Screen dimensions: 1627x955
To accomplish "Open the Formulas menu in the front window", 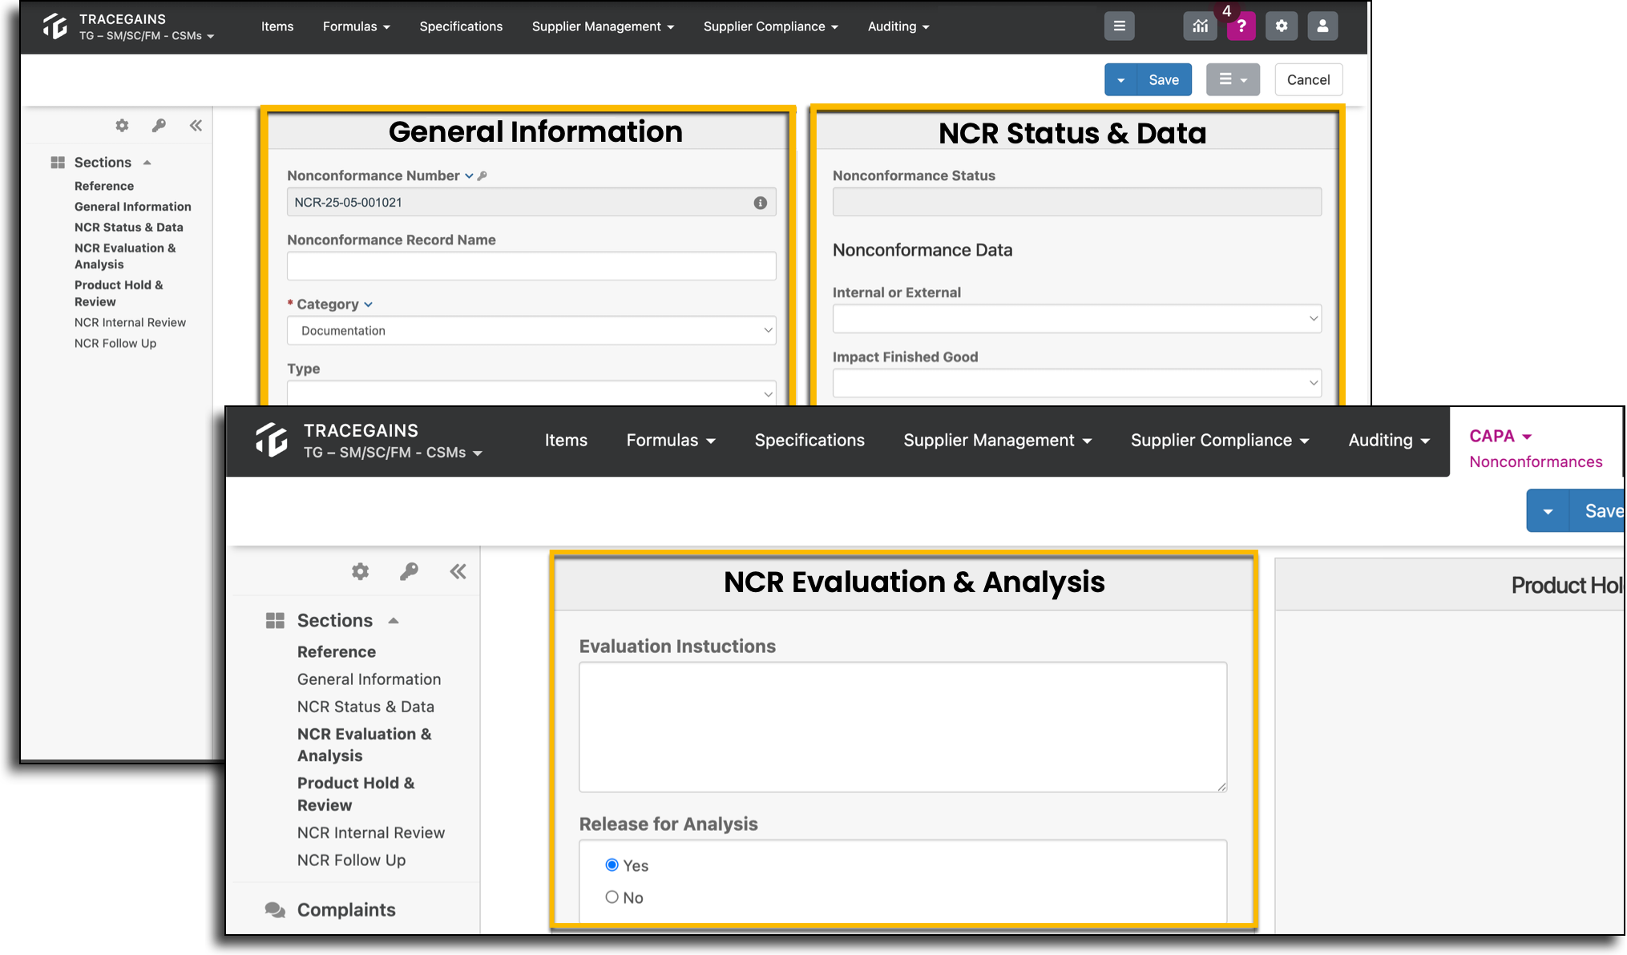I will coord(671,440).
